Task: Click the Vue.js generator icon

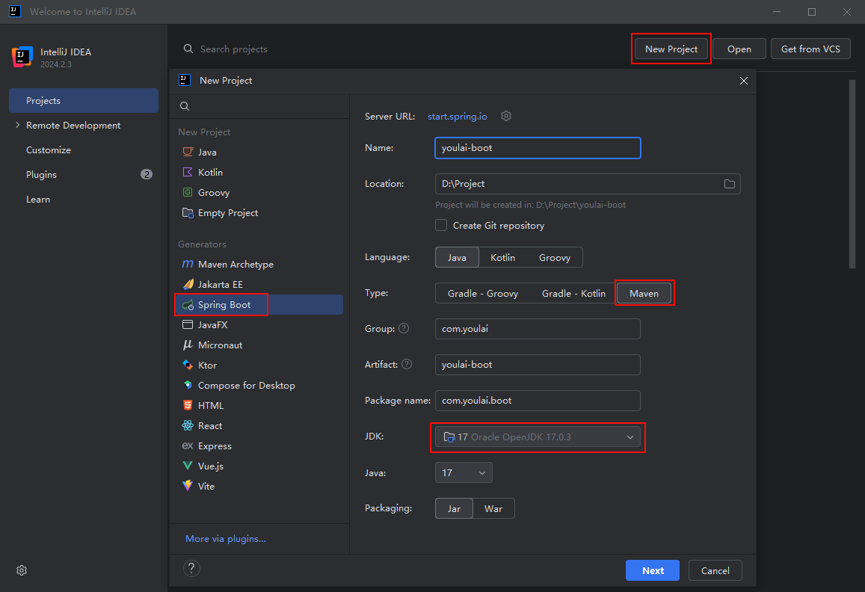Action: (188, 466)
